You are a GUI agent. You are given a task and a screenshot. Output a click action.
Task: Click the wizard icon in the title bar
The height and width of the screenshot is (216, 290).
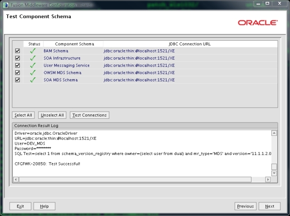(6, 5)
